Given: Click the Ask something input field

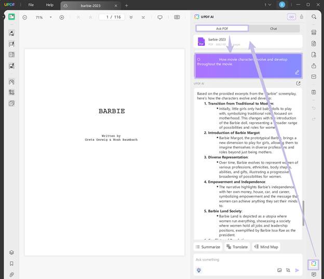Looking at the screenshot, I should [244, 259].
